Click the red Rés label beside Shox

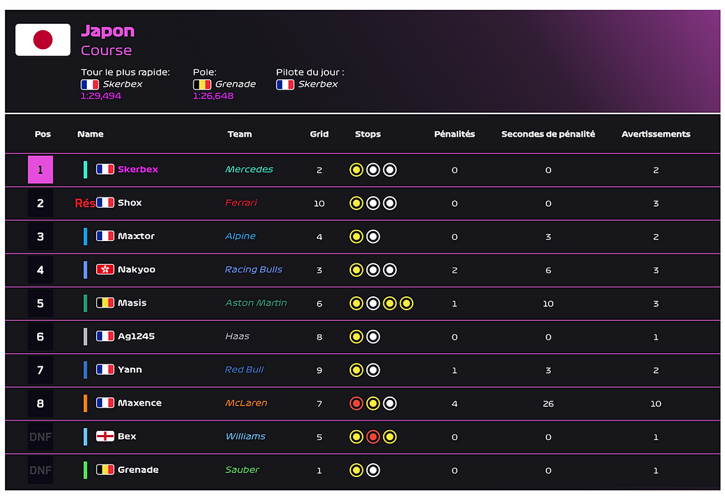point(85,203)
